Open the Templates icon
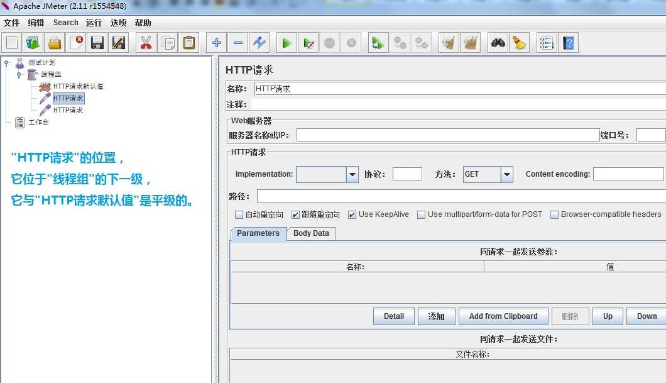 (33, 43)
